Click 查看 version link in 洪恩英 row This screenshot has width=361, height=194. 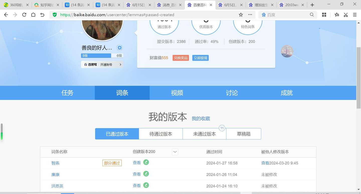[137, 186]
